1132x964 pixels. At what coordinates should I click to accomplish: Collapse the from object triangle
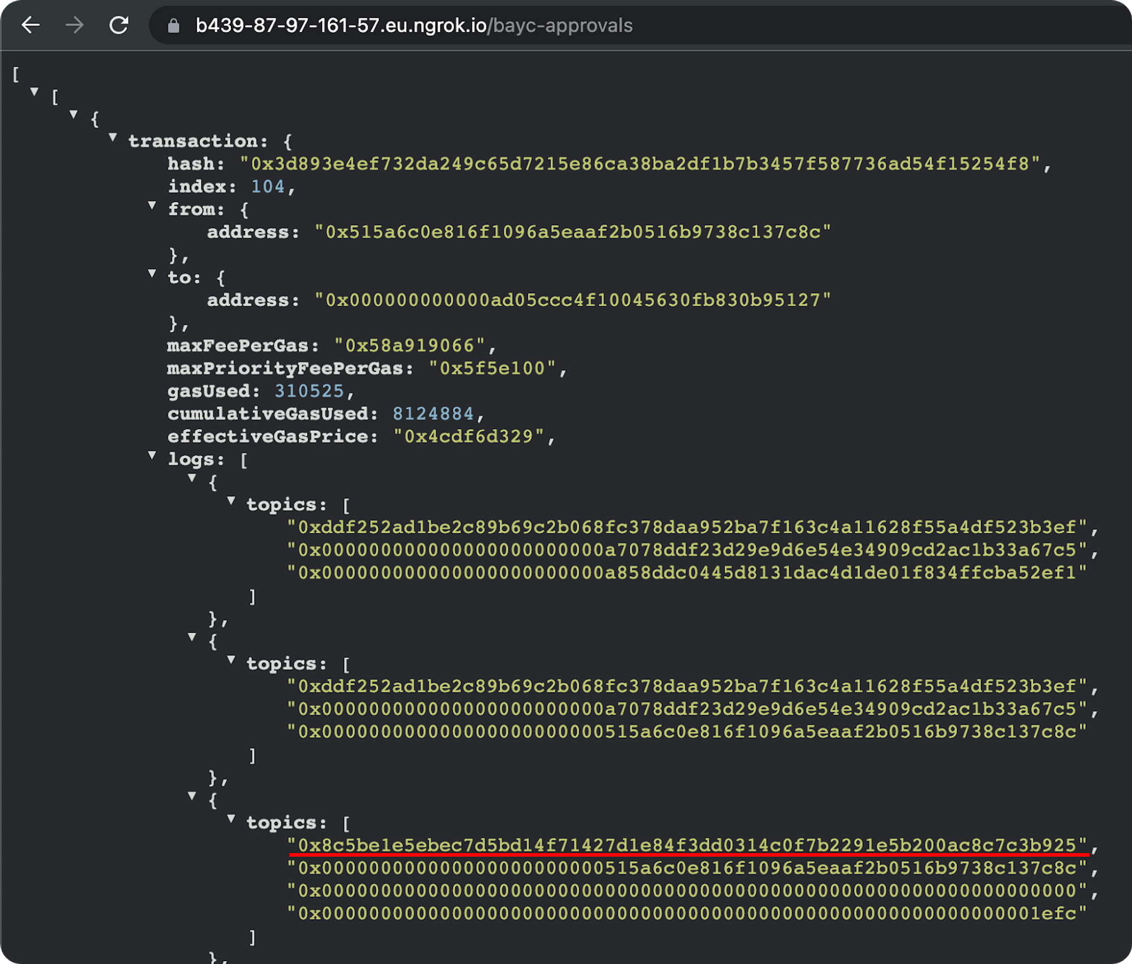tap(152, 205)
